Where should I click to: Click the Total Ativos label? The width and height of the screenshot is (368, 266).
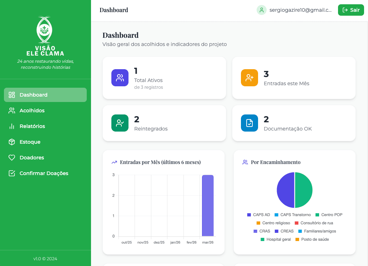(x=148, y=80)
